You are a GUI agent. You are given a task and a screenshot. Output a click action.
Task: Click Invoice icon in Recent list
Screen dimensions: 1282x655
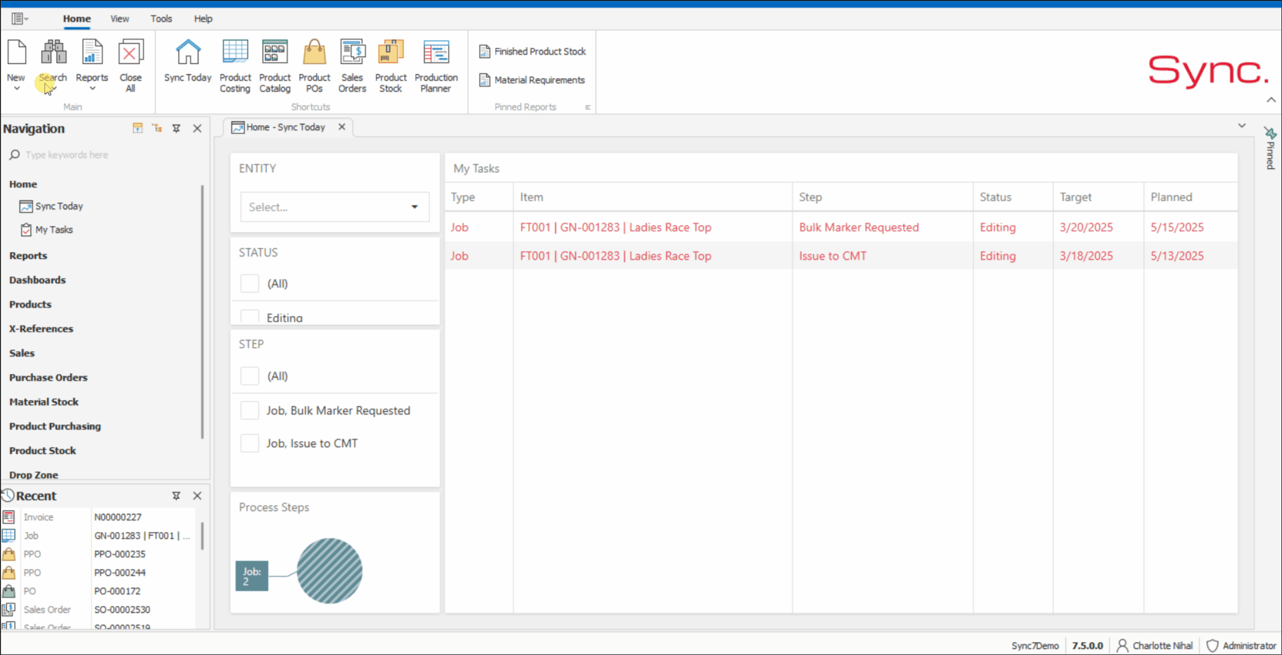click(x=9, y=517)
